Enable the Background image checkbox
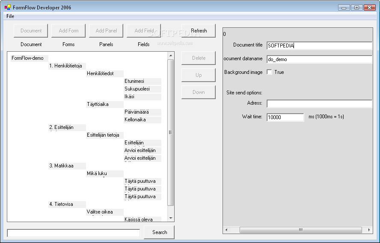Viewport: 380px width, 243px height. click(x=269, y=72)
